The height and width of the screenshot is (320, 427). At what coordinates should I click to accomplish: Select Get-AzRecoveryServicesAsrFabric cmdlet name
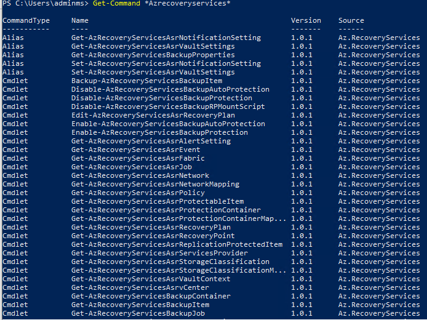tap(138, 159)
